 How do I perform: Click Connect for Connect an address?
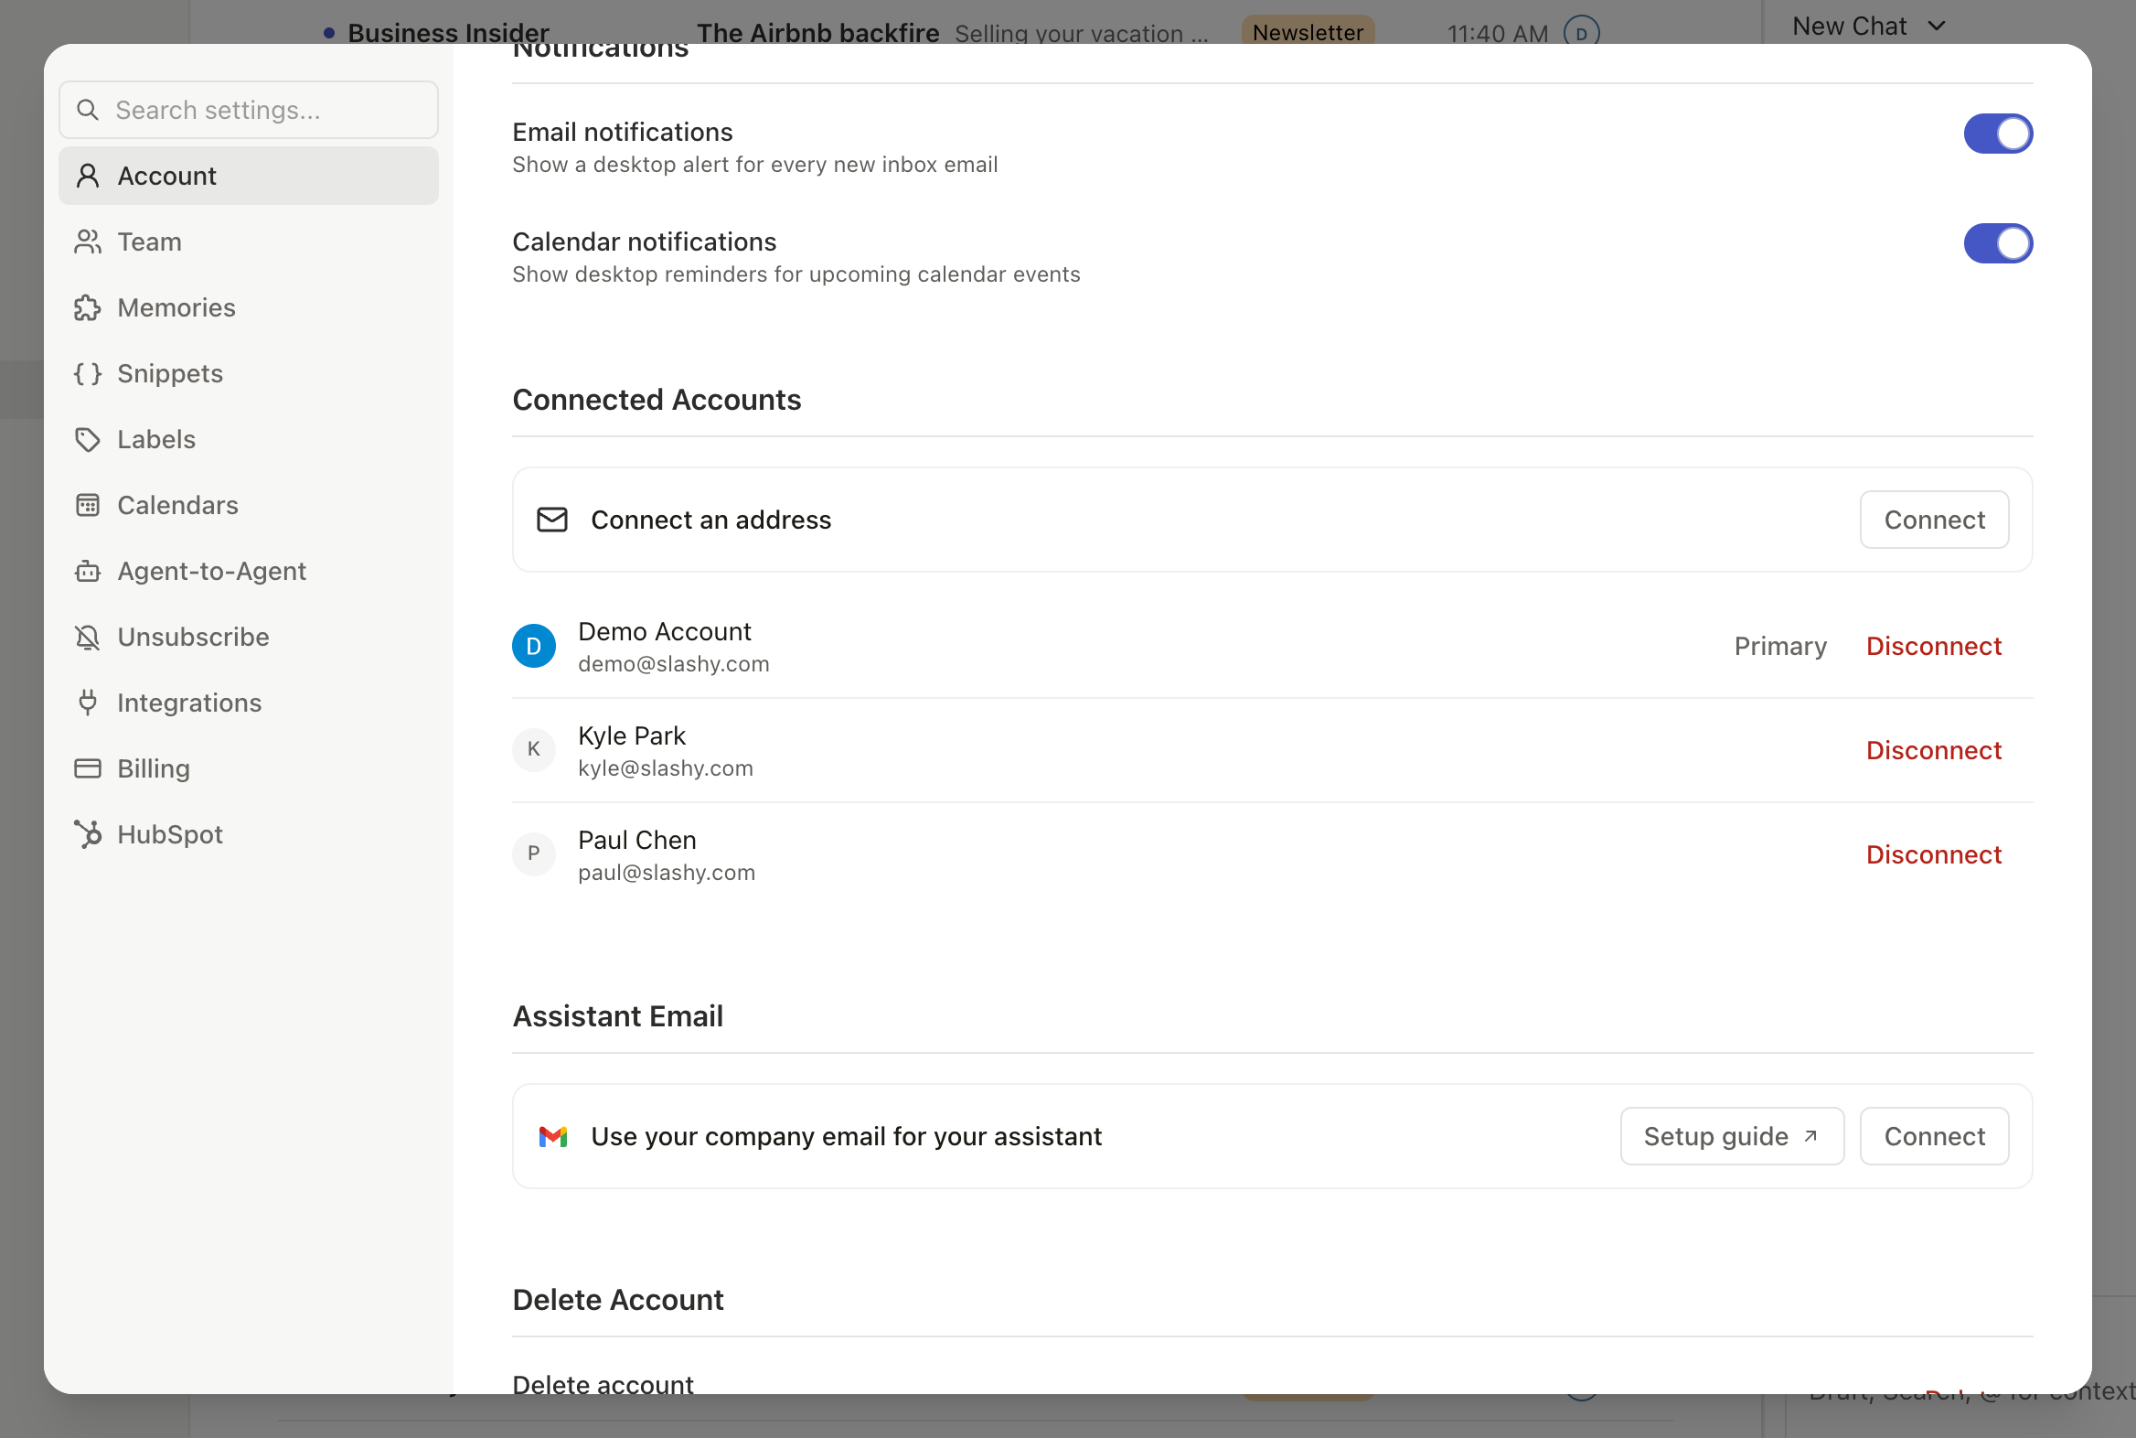[x=1934, y=520]
